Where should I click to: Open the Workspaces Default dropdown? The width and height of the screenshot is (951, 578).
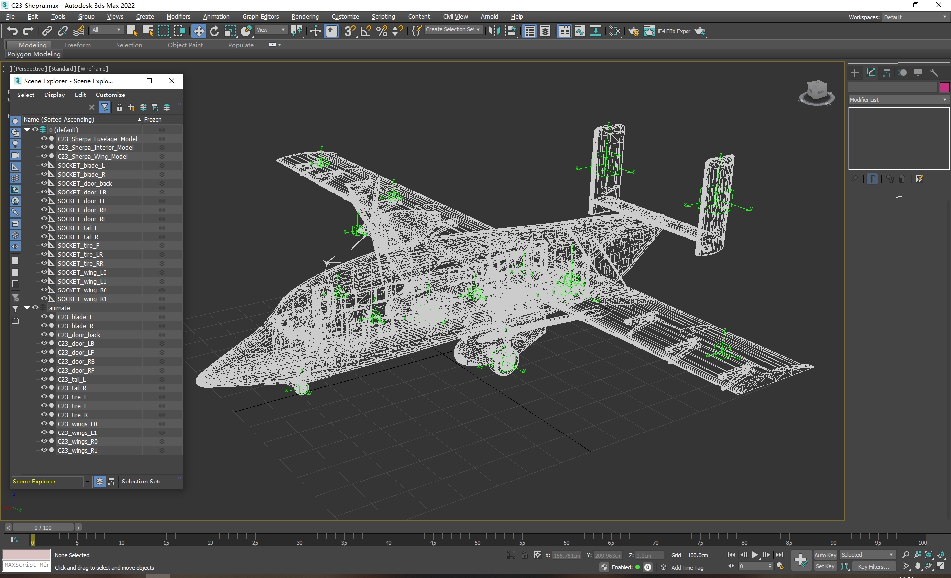(915, 17)
